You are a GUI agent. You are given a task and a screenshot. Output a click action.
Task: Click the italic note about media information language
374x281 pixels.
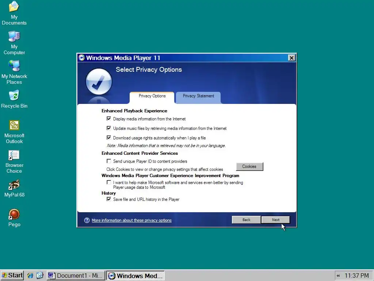pyautogui.click(x=166, y=146)
